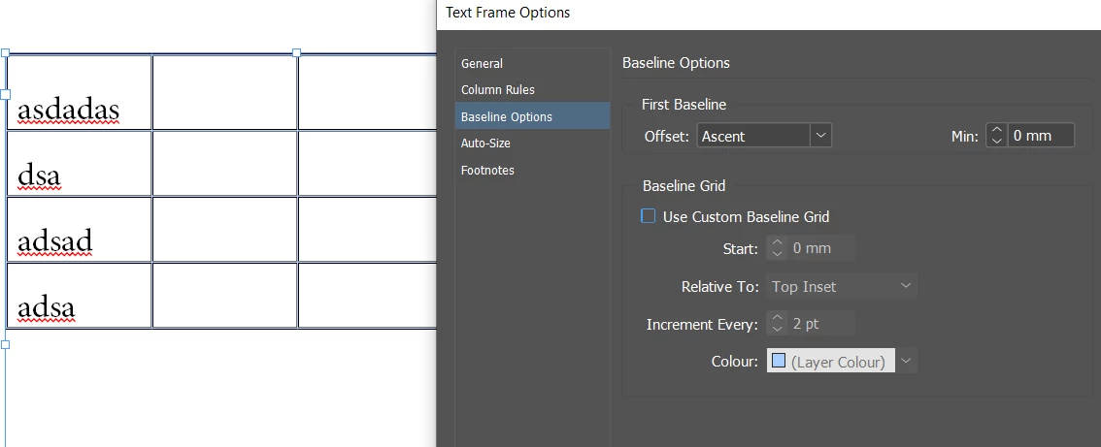Select Baseline Options in the sidebar
1101x447 pixels.
[x=506, y=117]
